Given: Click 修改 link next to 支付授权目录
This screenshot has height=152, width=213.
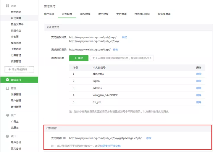Looking at the screenshot, I should click(x=124, y=37).
